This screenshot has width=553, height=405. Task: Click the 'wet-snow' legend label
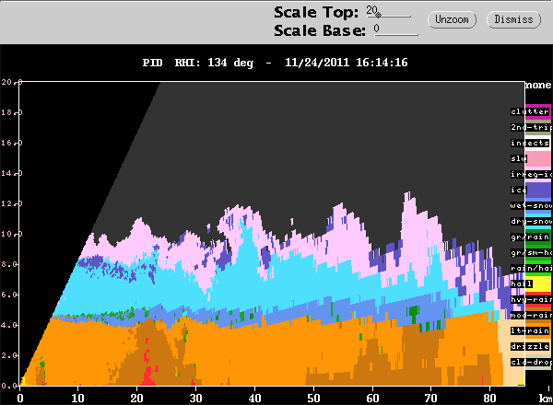(x=531, y=205)
